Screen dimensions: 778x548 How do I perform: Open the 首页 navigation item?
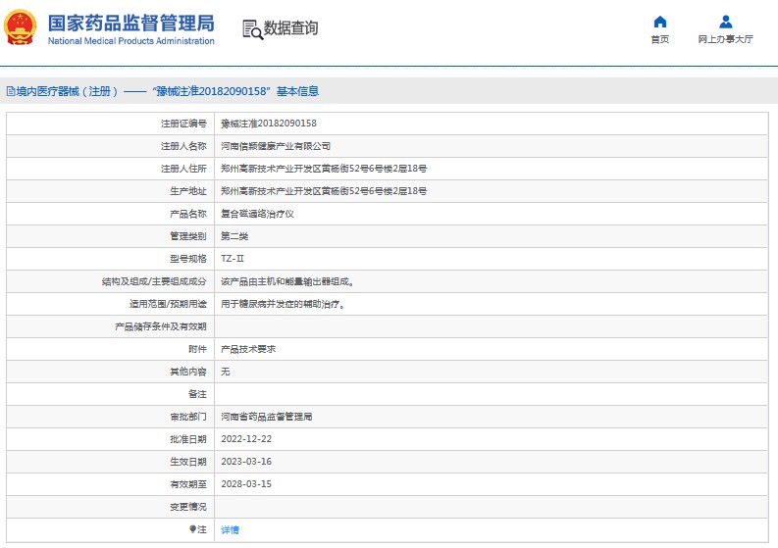point(660,39)
